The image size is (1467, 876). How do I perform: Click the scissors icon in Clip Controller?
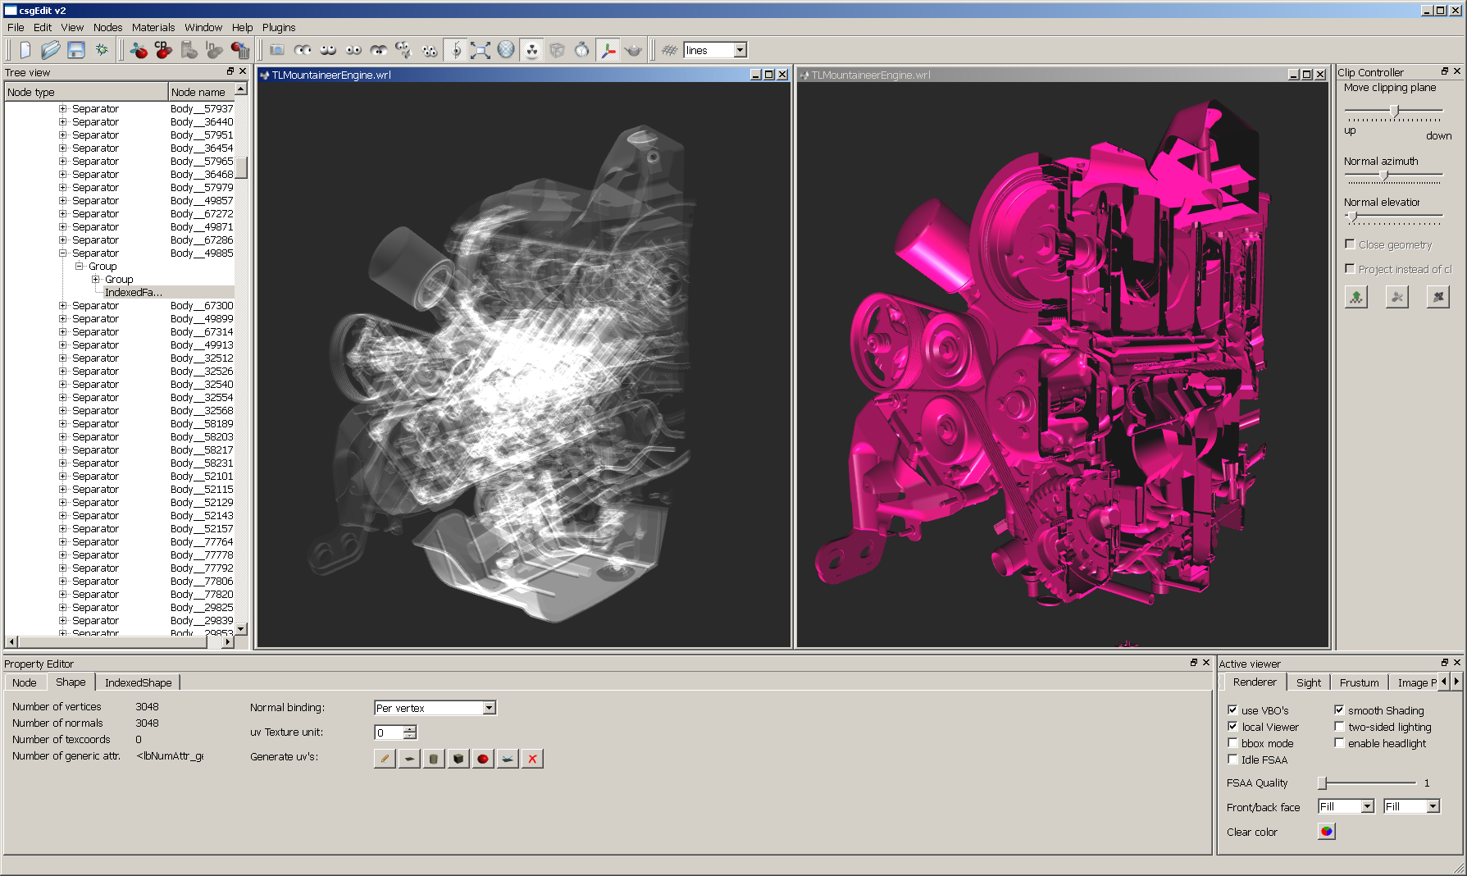pos(1396,297)
